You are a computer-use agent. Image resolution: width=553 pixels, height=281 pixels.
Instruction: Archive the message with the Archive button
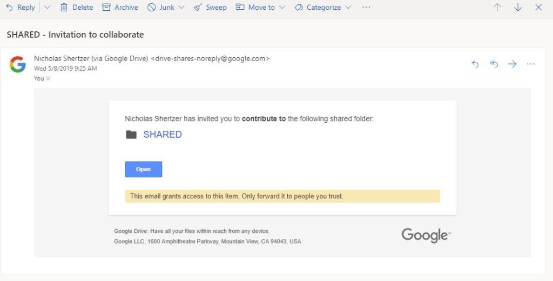pos(120,8)
